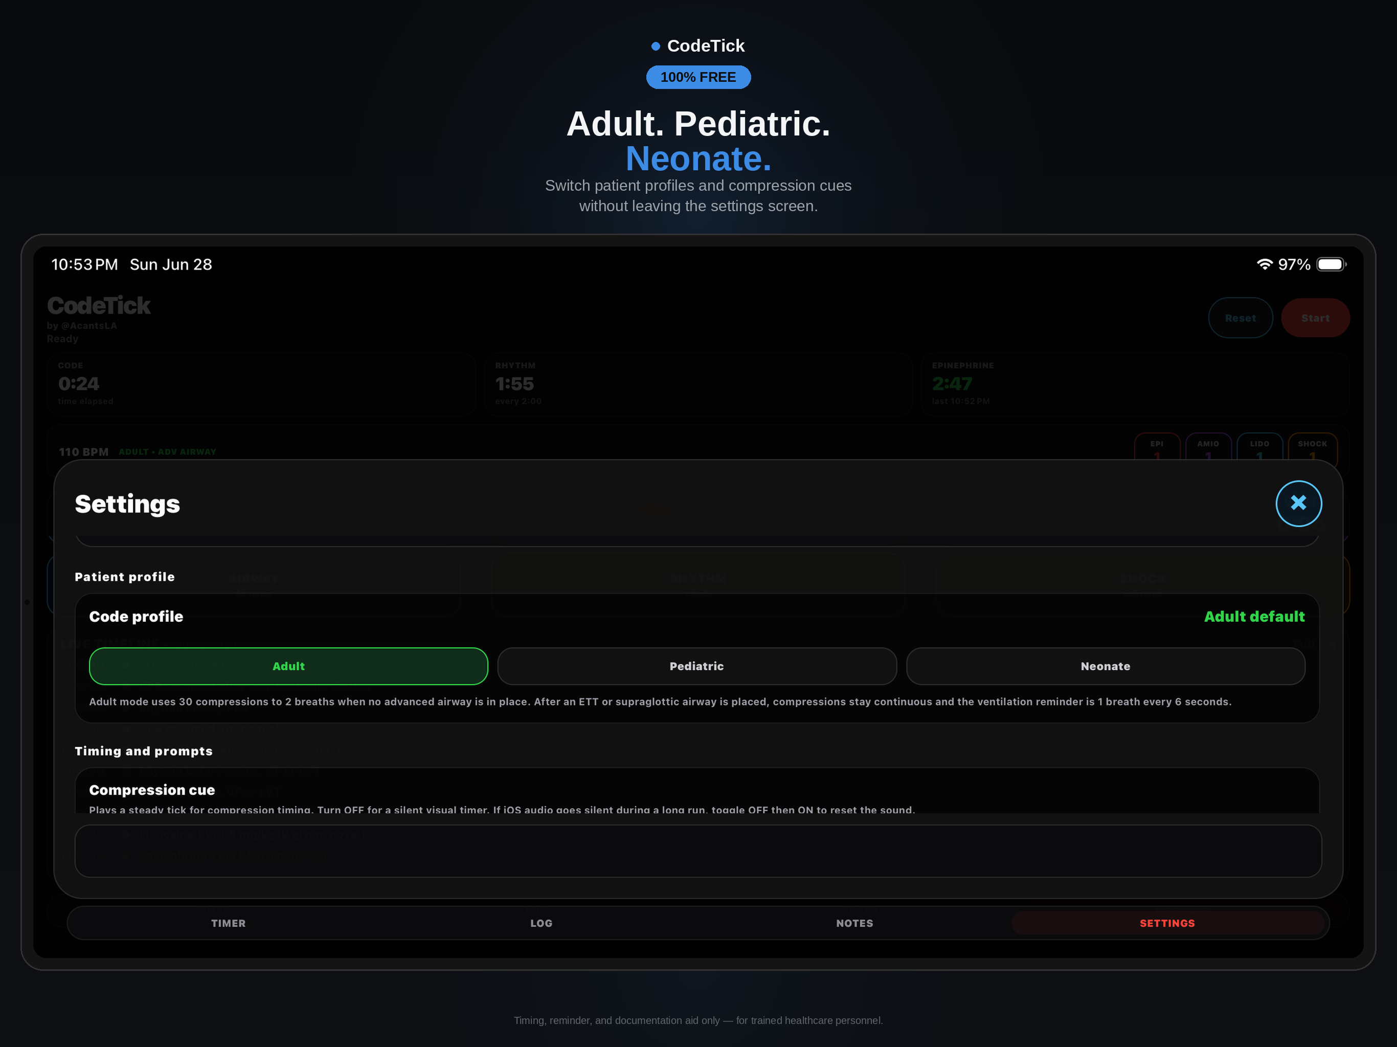Select the Adult code profile
1397x1047 pixels.
pyautogui.click(x=288, y=666)
